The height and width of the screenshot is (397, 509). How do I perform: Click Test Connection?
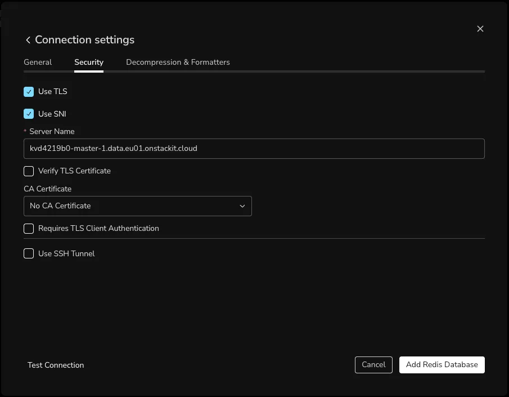(56, 365)
